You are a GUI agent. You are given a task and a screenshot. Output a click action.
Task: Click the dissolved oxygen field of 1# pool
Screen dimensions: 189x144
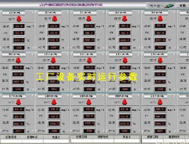19,26
